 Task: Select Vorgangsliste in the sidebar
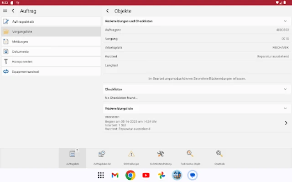(50, 31)
